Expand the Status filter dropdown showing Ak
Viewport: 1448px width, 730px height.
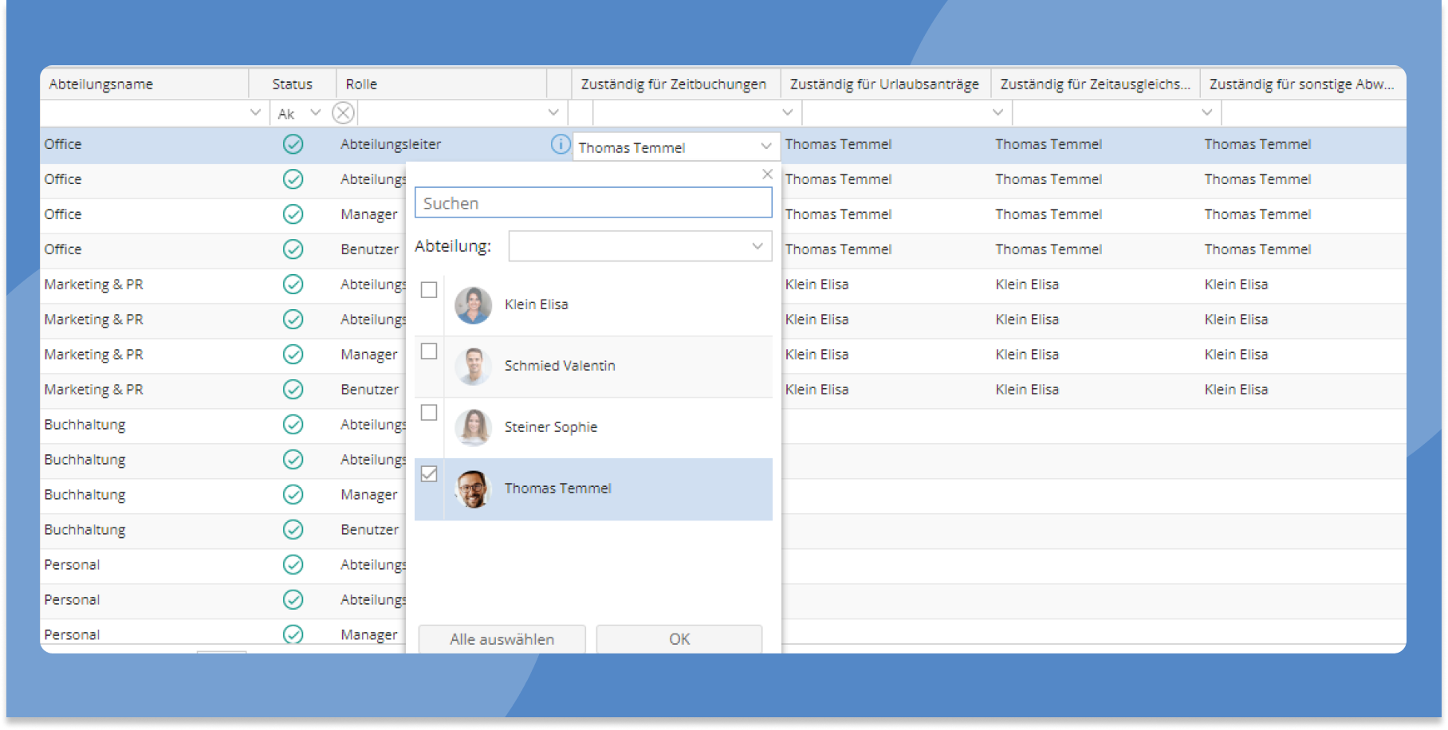point(315,113)
